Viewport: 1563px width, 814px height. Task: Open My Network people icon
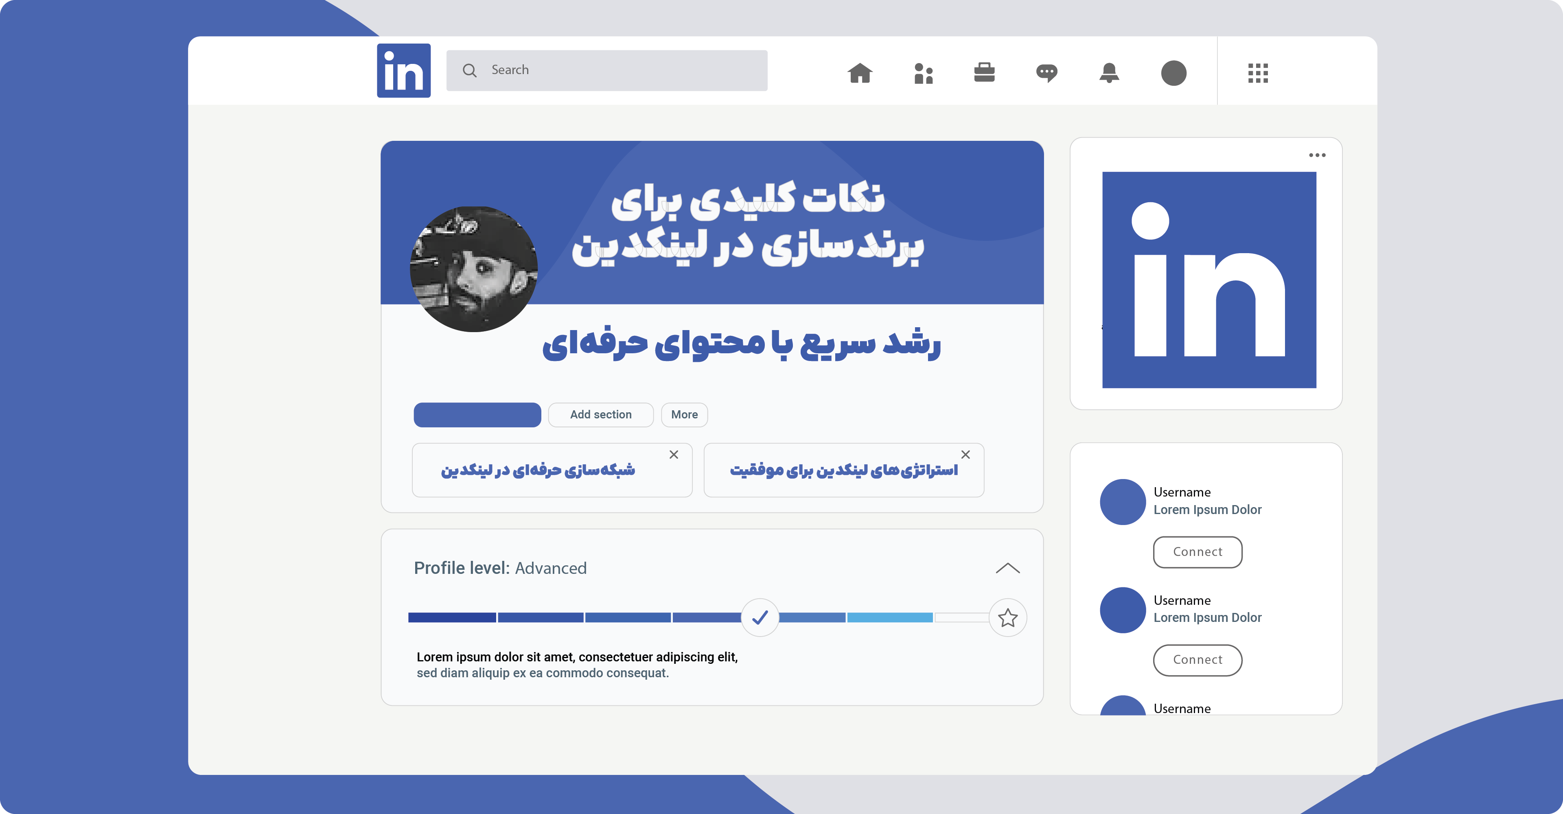tap(923, 73)
